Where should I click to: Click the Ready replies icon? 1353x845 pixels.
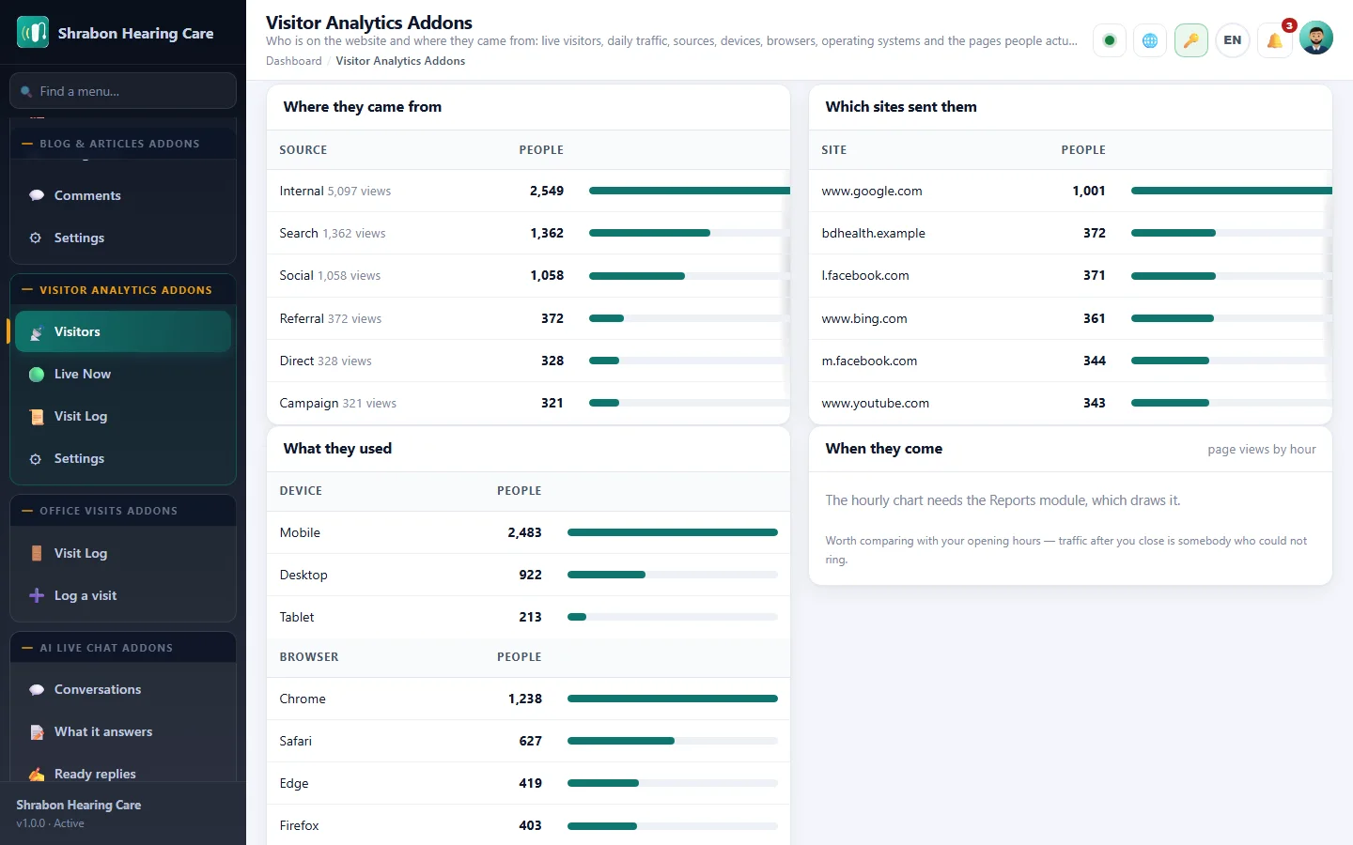(x=37, y=774)
